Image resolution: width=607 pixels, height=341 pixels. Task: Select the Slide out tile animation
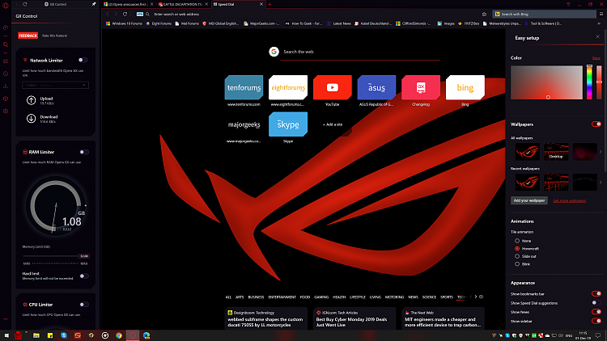517,256
